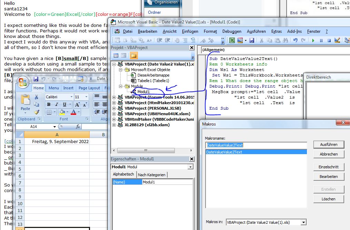Click the Office button in Excel
The image size is (350, 230).
(23, 82)
